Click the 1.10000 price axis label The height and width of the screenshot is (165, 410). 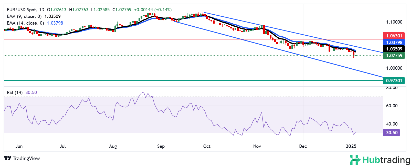tap(394, 22)
